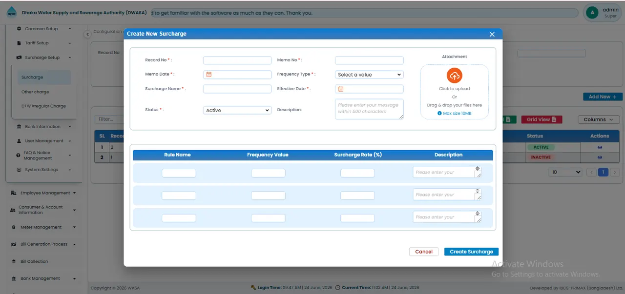Click the DWASA logo icon
This screenshot has height=294, width=625.
[11, 13]
